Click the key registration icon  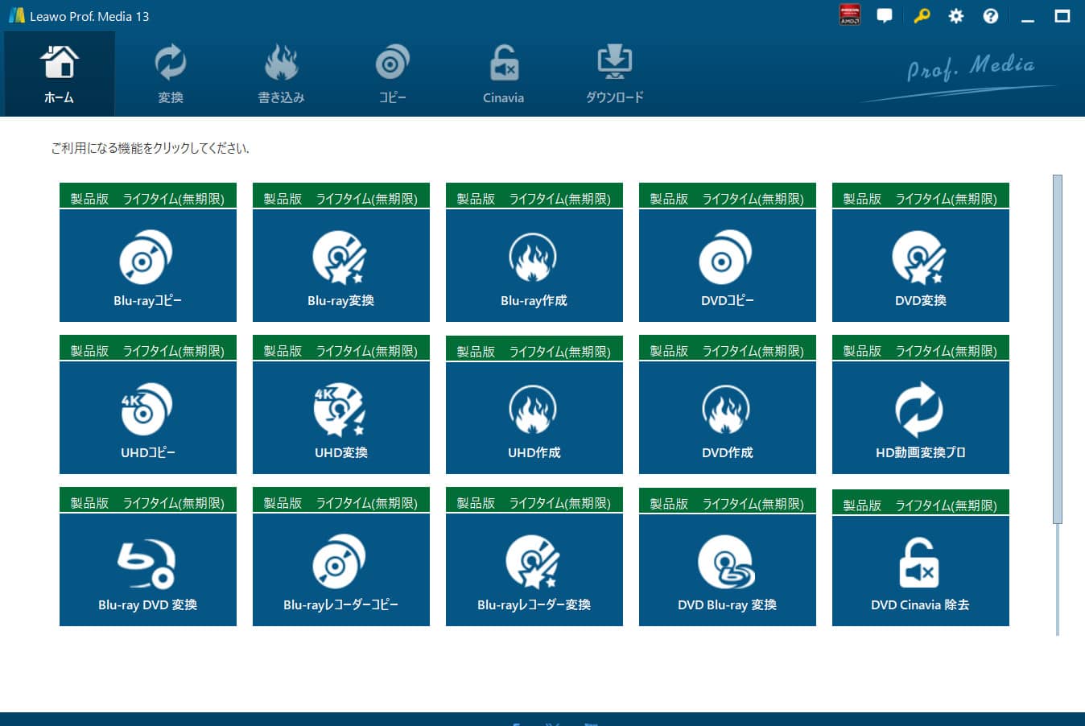coord(922,16)
